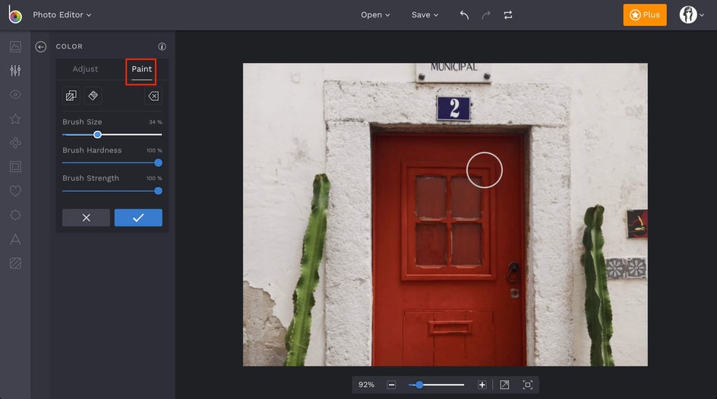717x399 pixels.
Task: Apply changes with the blue checkmark button
Action: [138, 218]
